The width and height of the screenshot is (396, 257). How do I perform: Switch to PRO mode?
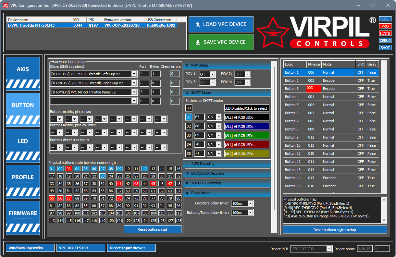[x=385, y=26]
